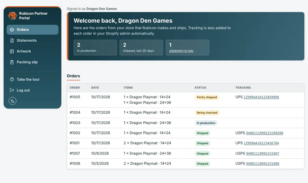Select order number #1007
The height and width of the screenshot is (183, 308).
coord(75,153)
